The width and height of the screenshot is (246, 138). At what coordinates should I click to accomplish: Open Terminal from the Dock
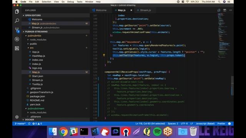(x=84, y=131)
